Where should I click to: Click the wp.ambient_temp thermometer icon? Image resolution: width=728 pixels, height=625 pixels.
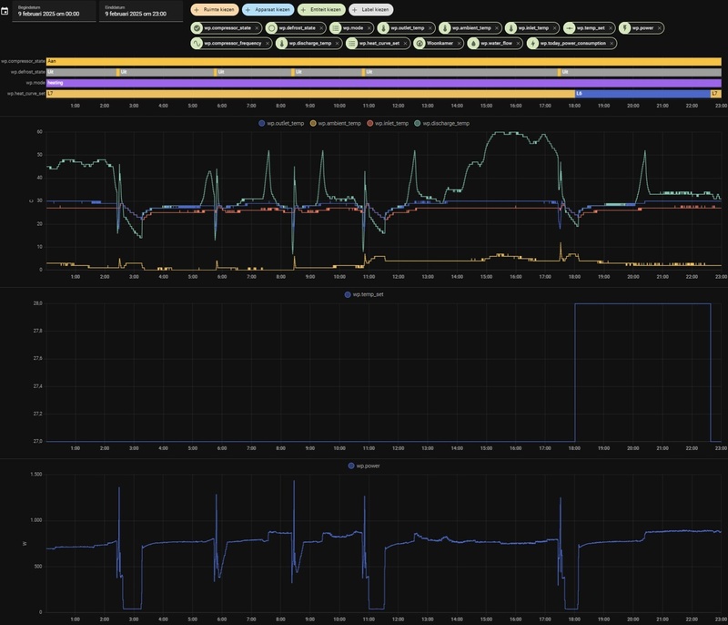(445, 28)
